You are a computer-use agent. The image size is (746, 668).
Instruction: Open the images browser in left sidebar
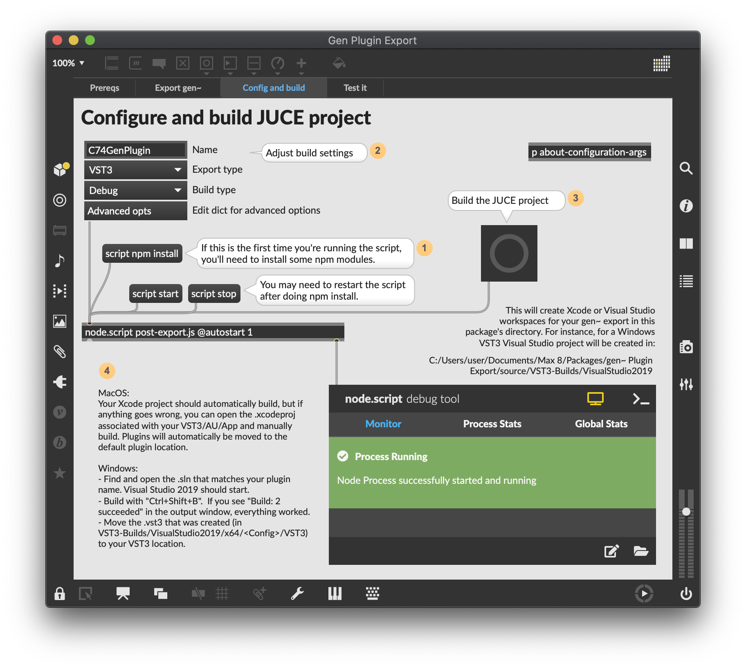coord(60,321)
